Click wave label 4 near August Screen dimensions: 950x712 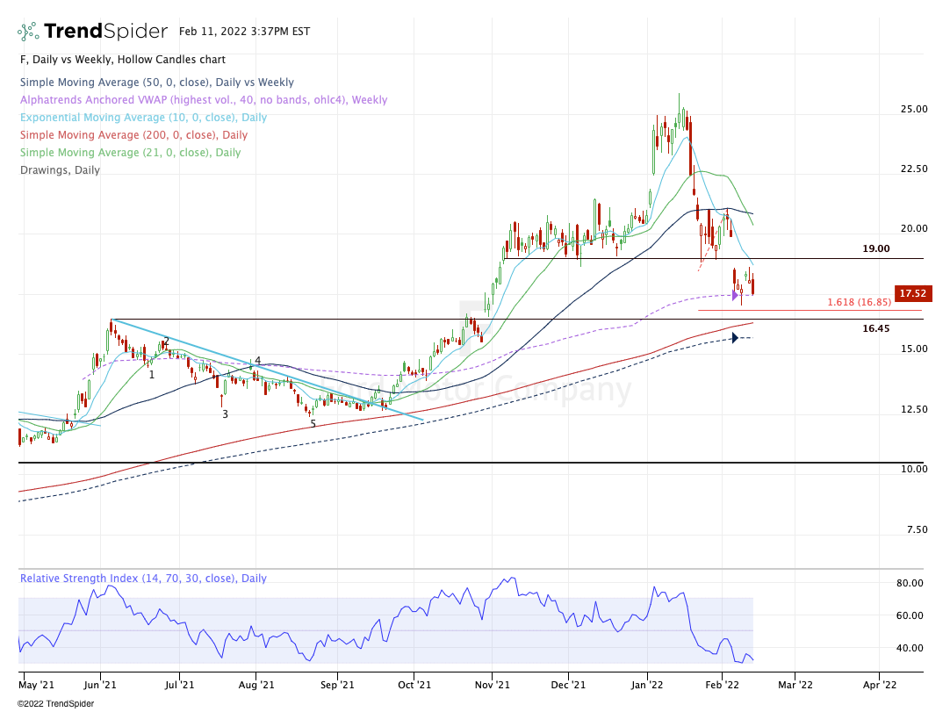[x=257, y=361]
